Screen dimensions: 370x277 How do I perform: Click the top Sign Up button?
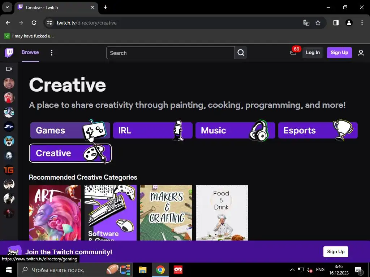tap(339, 53)
